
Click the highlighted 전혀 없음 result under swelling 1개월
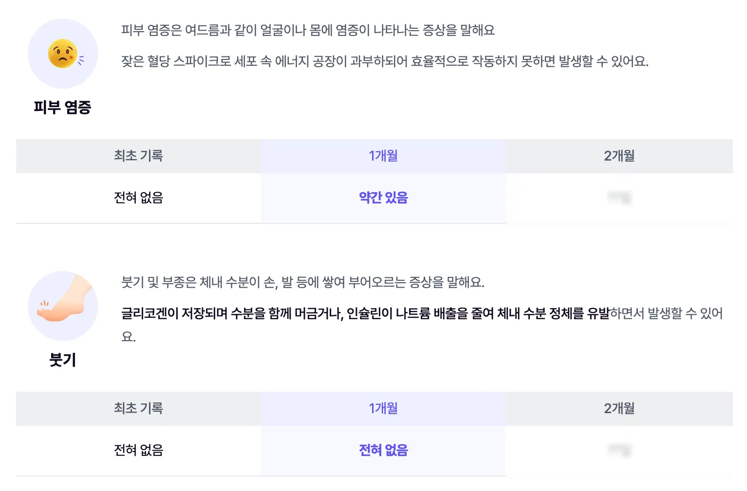click(383, 450)
